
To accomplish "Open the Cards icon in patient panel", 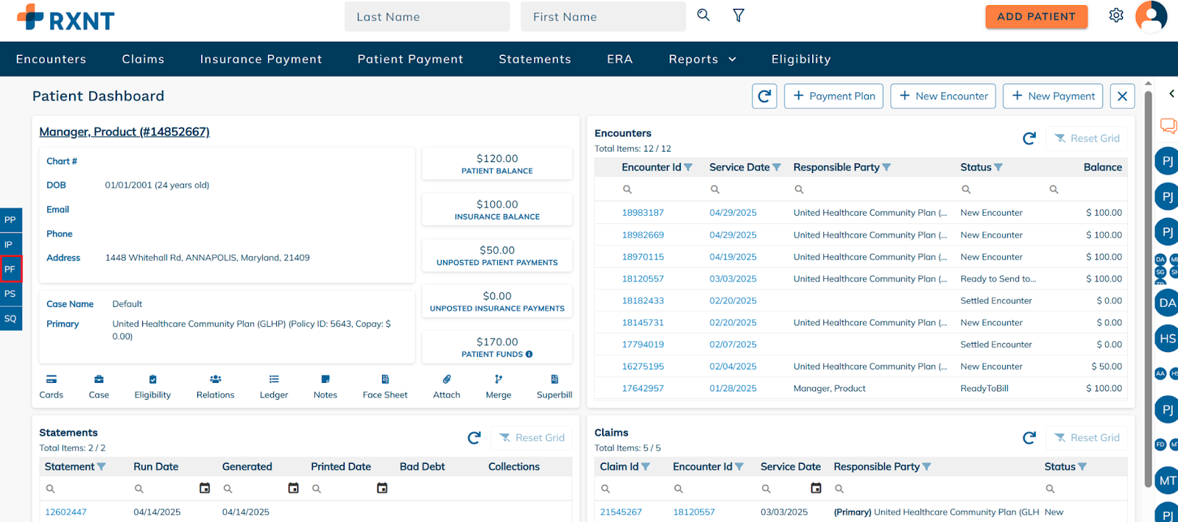I will coord(51,380).
